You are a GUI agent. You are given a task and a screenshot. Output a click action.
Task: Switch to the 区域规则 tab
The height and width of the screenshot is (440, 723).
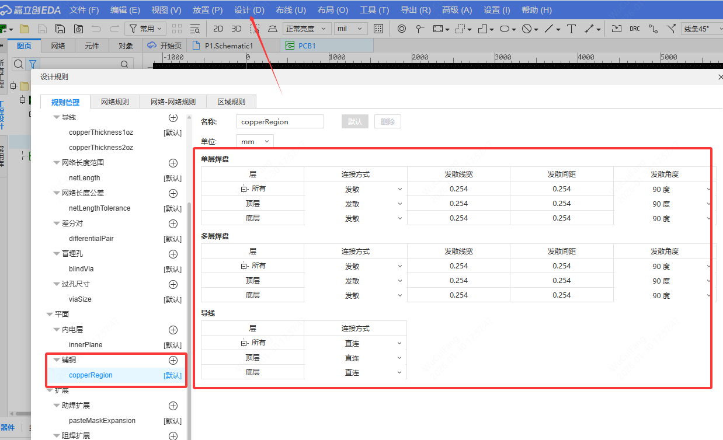[231, 102]
